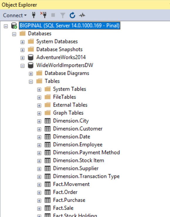Image resolution: width=170 pixels, height=217 pixels.
Task: Expand the Dimension.City table
Action: tap(39, 121)
